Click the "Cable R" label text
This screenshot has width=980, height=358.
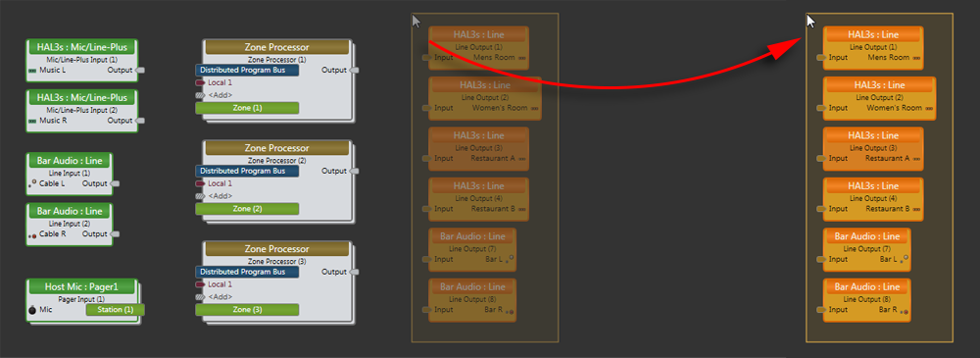(x=53, y=234)
